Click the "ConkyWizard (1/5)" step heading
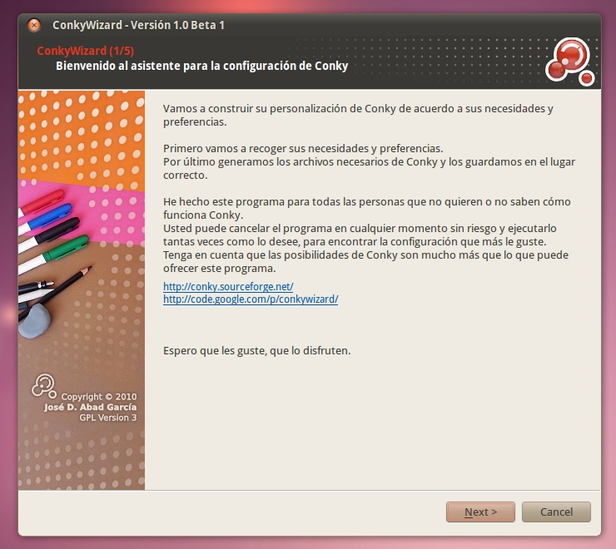This screenshot has width=616, height=549. point(85,51)
